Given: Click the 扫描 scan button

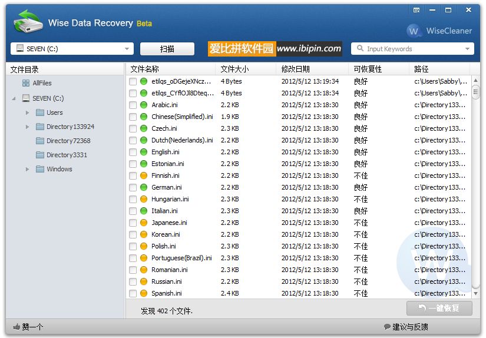Looking at the screenshot, I should coord(167,49).
